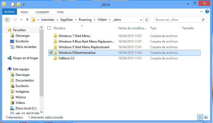The width and height of the screenshot is (213, 123).
Task: Open Grupo en el hogar
Action: coord(25,58)
